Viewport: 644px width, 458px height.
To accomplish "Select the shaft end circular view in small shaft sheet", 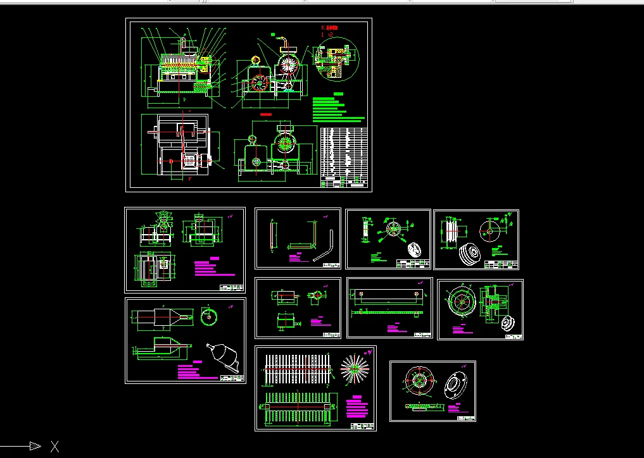I will click(x=317, y=296).
